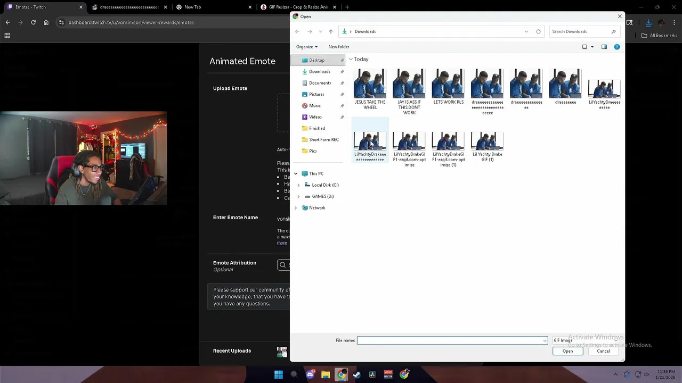Select the Finished folder in navigation pane

pyautogui.click(x=317, y=128)
